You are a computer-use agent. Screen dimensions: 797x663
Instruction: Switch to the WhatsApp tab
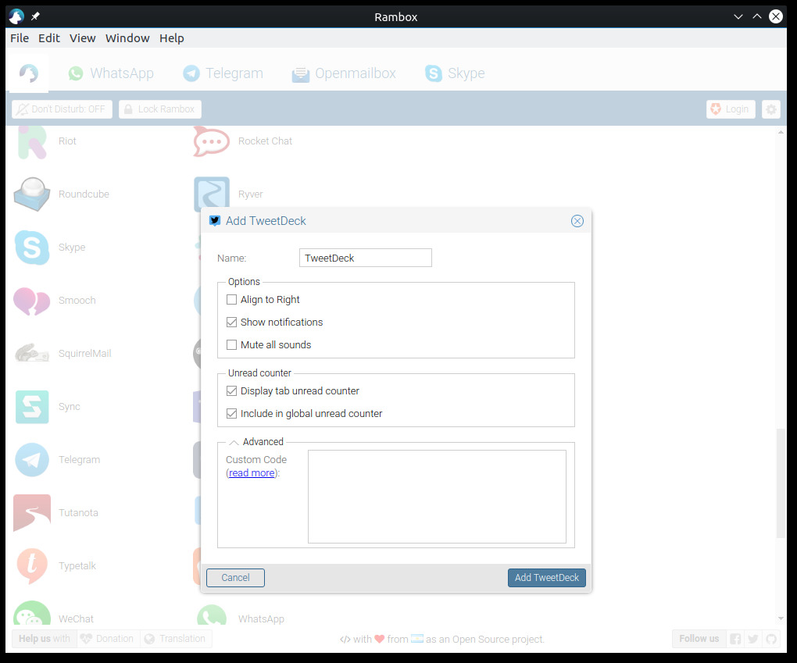click(111, 73)
